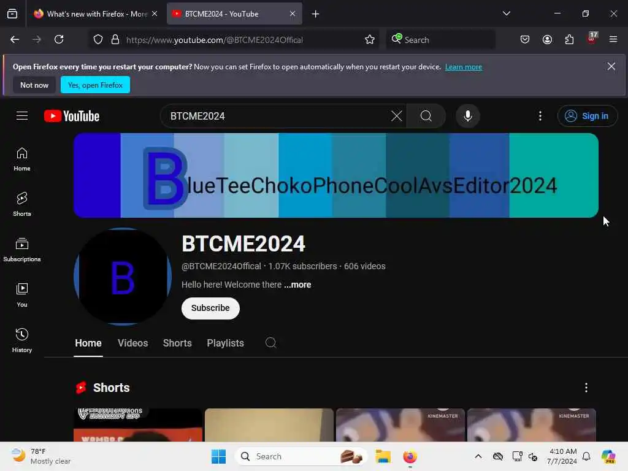Click the Windows taskbar Search box
The width and height of the screenshot is (628, 471).
[x=301, y=456]
